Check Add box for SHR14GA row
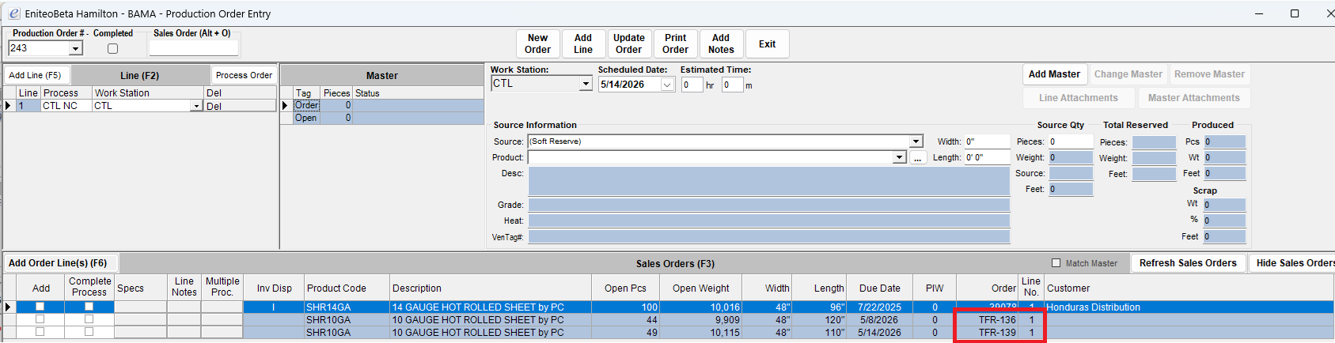 [x=40, y=307]
